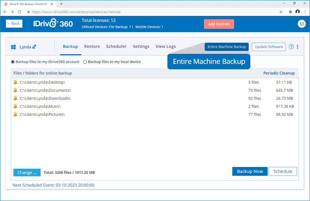Open the Chrome three-dot menu
The image size is (310, 201).
coord(305,12)
